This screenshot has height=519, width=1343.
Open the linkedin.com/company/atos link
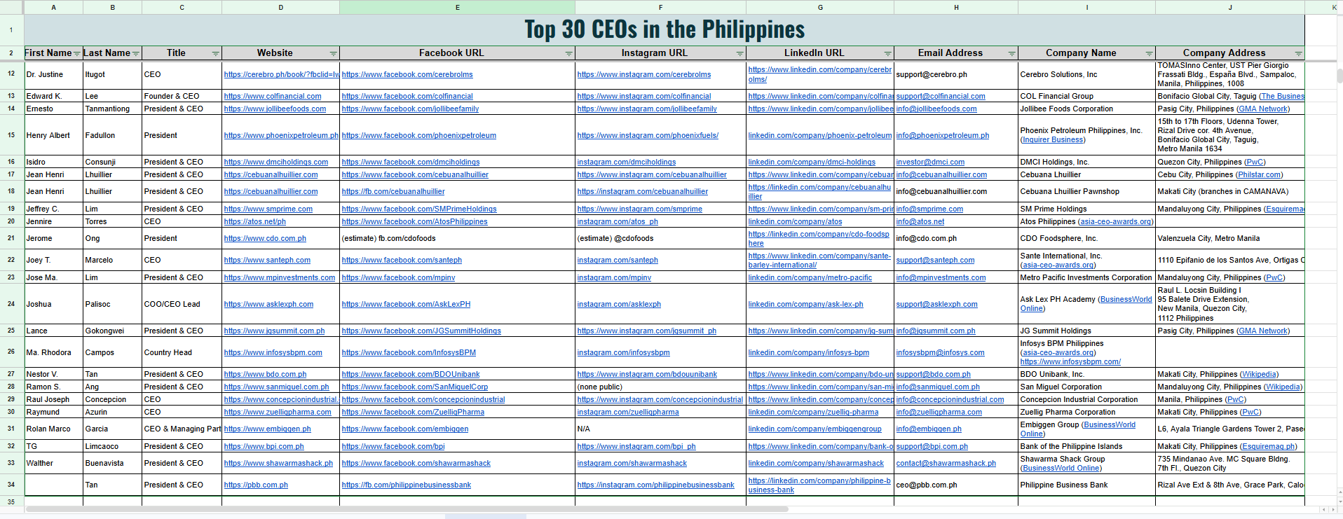795,221
